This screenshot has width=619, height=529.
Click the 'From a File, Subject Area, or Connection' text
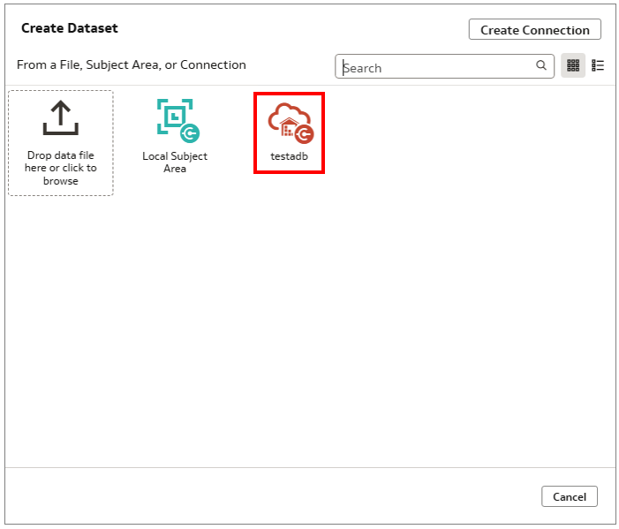pos(132,65)
